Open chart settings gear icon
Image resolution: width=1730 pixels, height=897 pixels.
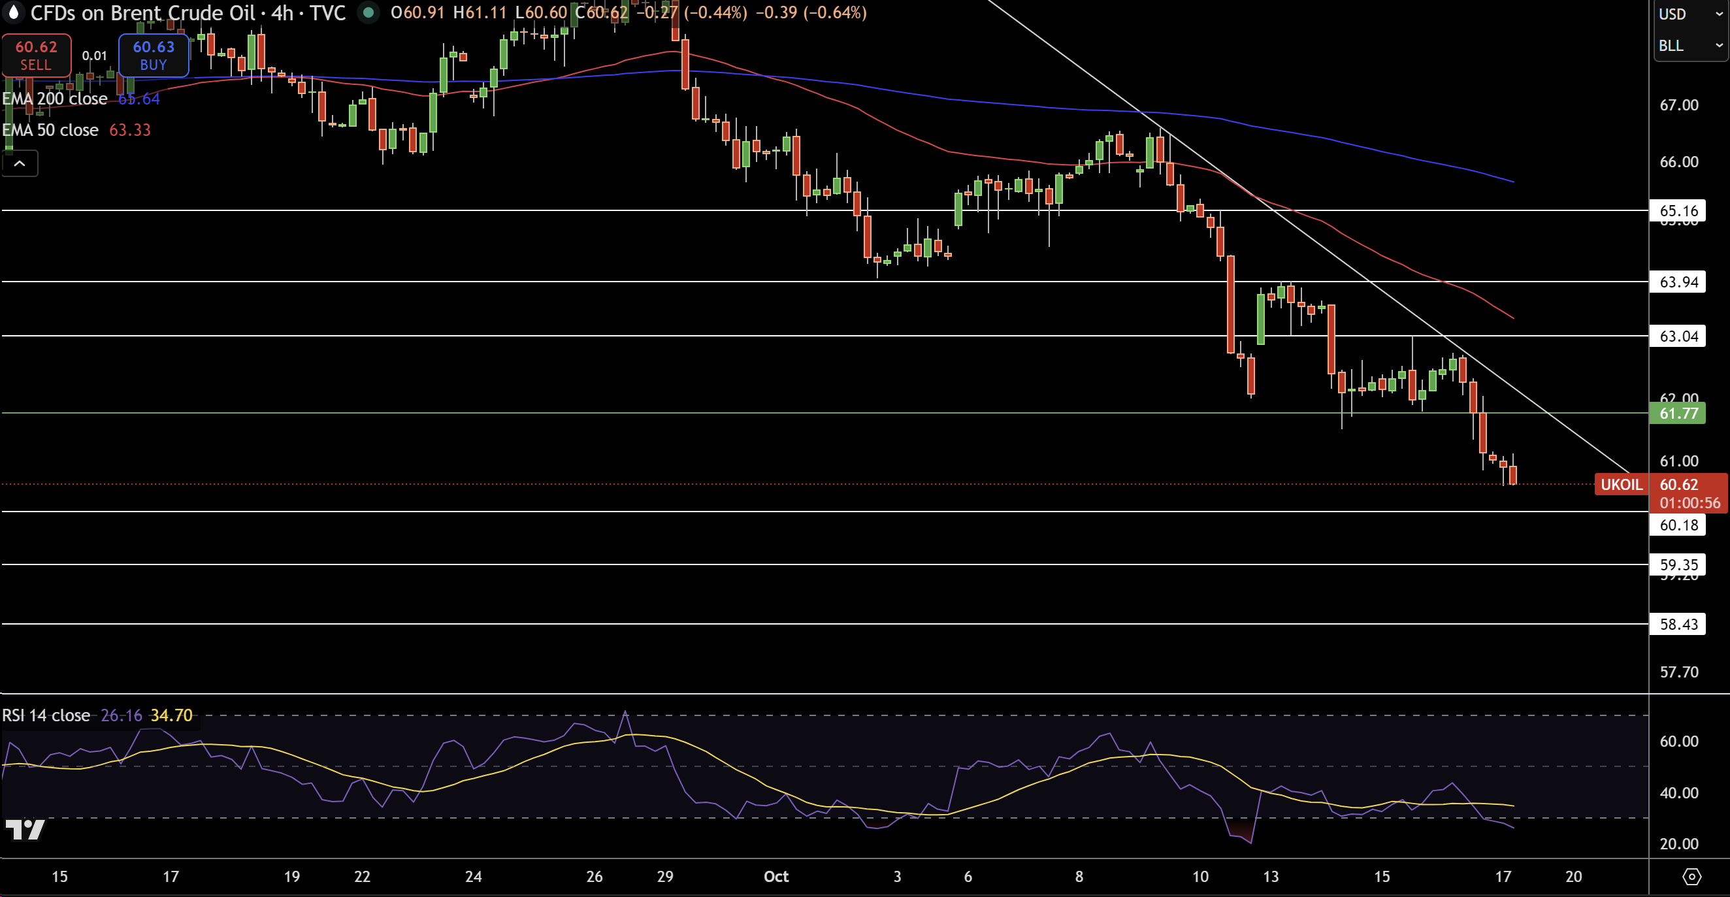pyautogui.click(x=1691, y=876)
